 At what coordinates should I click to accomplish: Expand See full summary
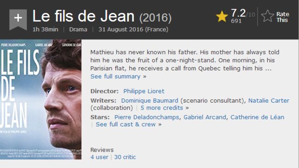[x=118, y=76]
